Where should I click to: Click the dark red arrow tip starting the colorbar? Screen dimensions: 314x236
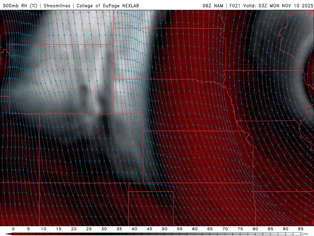(9, 234)
